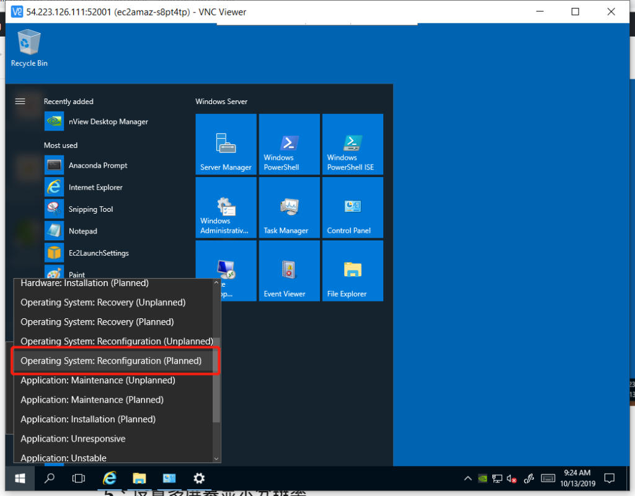Launch nView Desktop Manager from recently added
Viewport: 635px width, 496px height.
pyautogui.click(x=108, y=122)
